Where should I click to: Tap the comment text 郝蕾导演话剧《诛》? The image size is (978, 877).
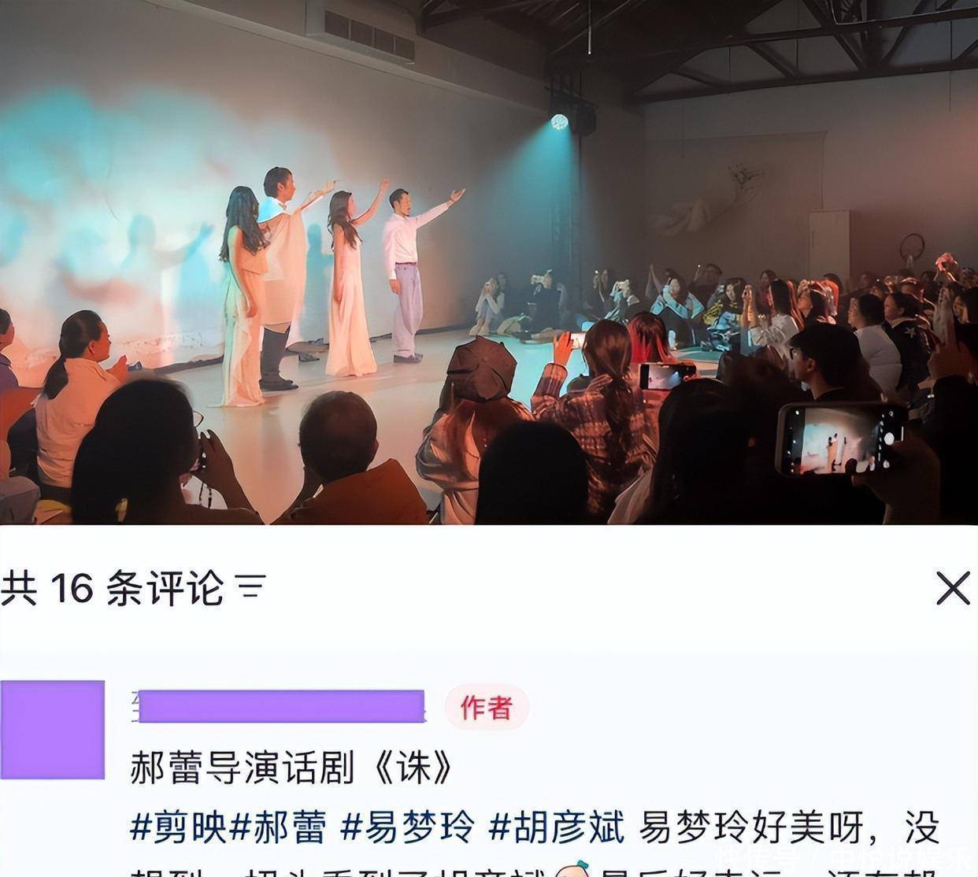[x=292, y=767]
